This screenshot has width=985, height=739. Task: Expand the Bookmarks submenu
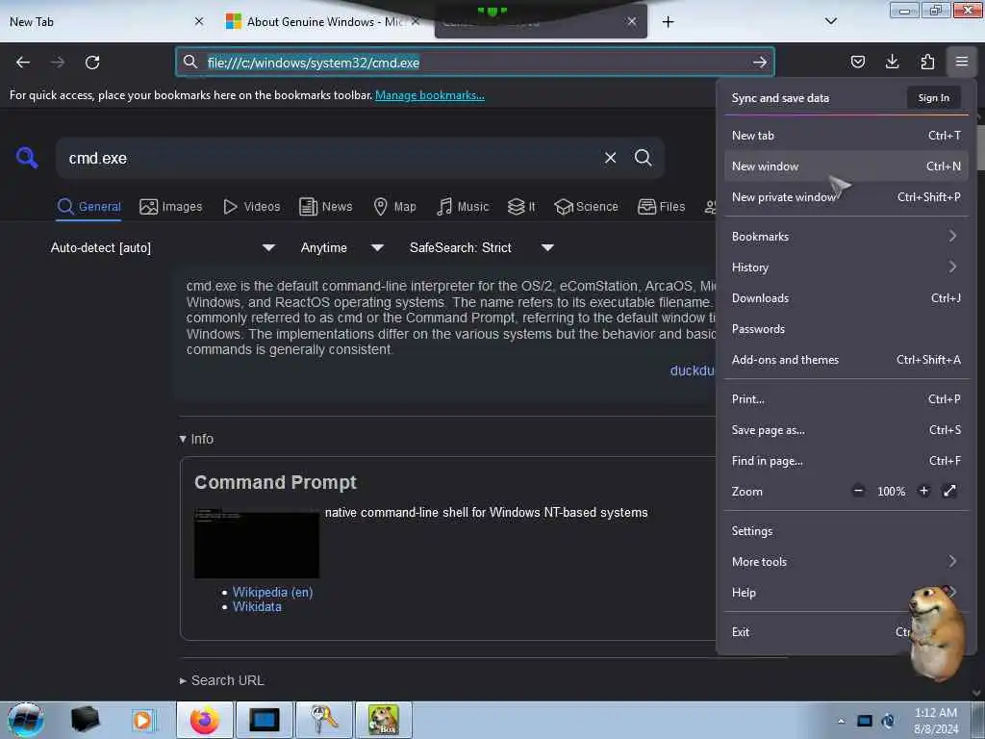click(846, 237)
